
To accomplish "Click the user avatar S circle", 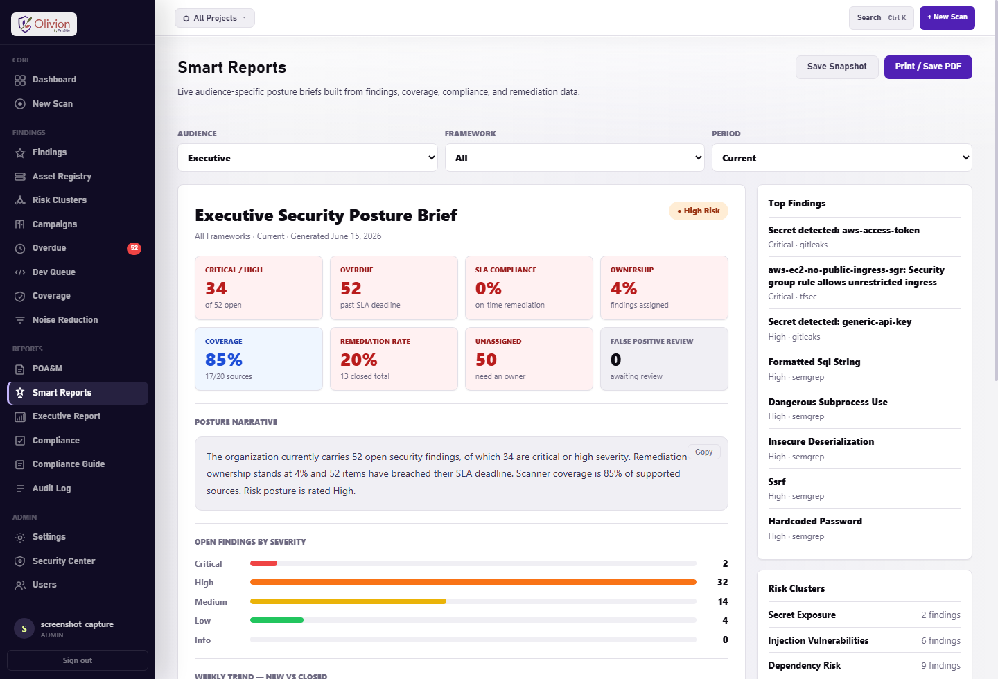I will [24, 628].
